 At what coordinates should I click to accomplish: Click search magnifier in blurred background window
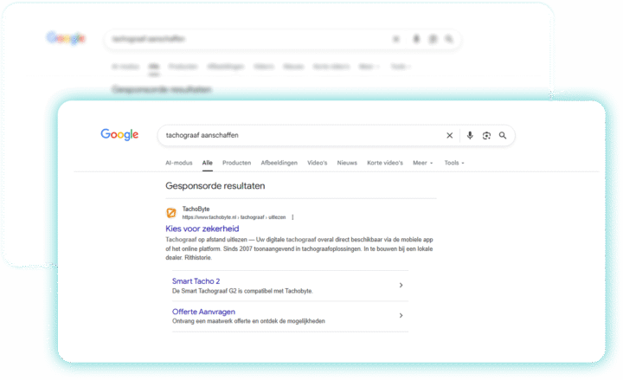(449, 39)
